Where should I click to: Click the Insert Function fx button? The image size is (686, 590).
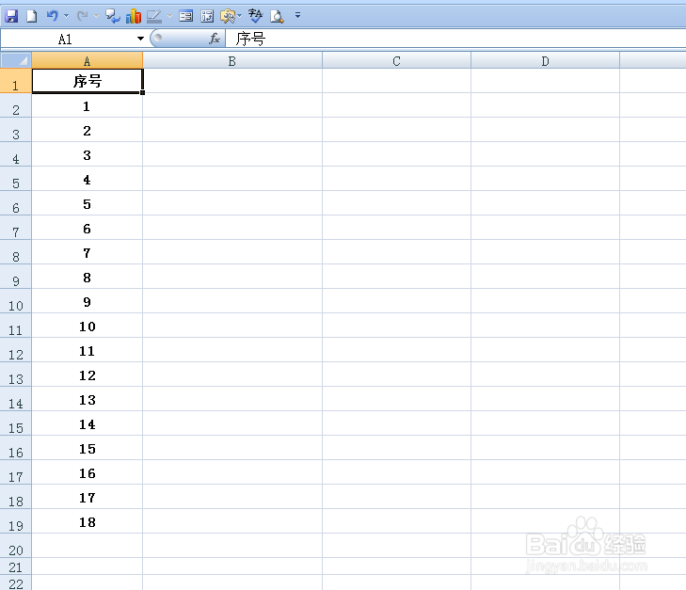coord(215,39)
